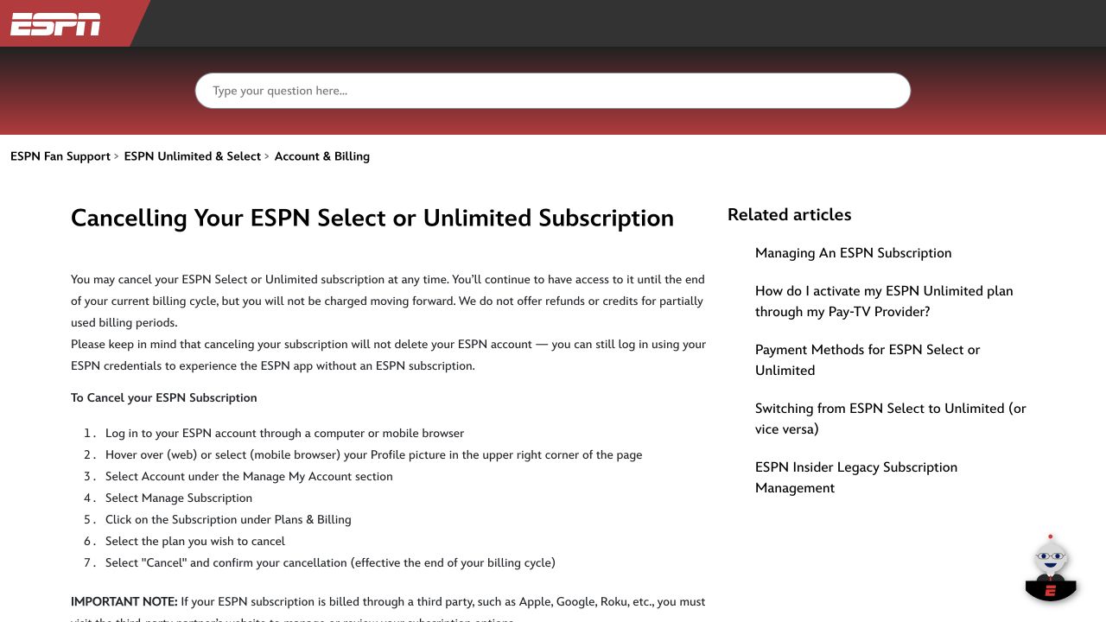Click step 'Log in to your ESPN account'
The width and height of the screenshot is (1106, 622).
tap(284, 434)
